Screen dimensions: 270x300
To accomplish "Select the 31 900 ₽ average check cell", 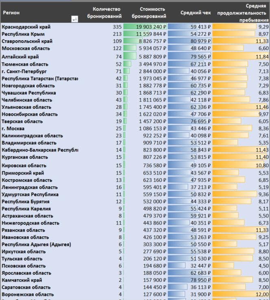I will pyautogui.click(x=189, y=294).
